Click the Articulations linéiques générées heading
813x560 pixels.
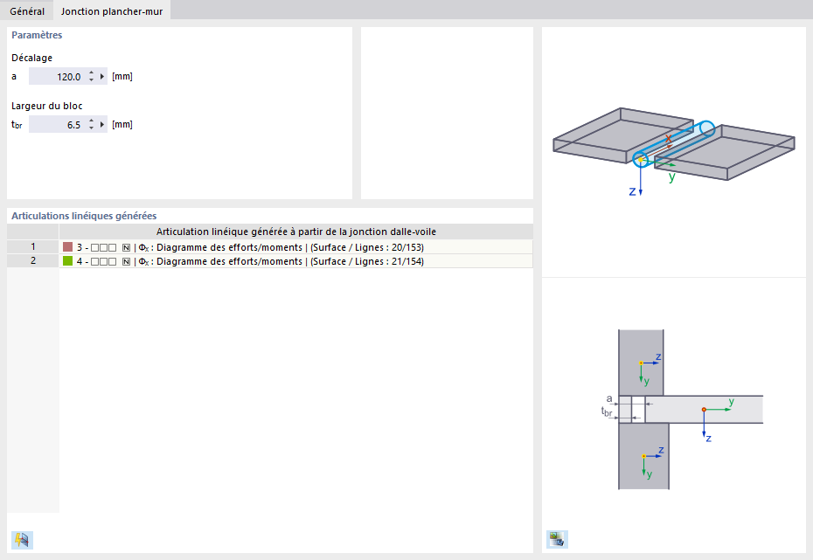pyautogui.click(x=84, y=216)
